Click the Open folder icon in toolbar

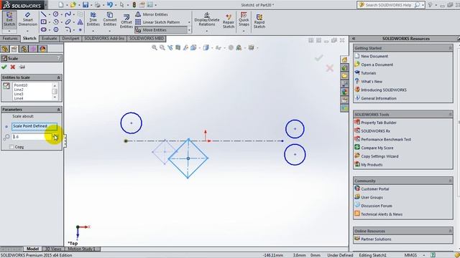73,5
